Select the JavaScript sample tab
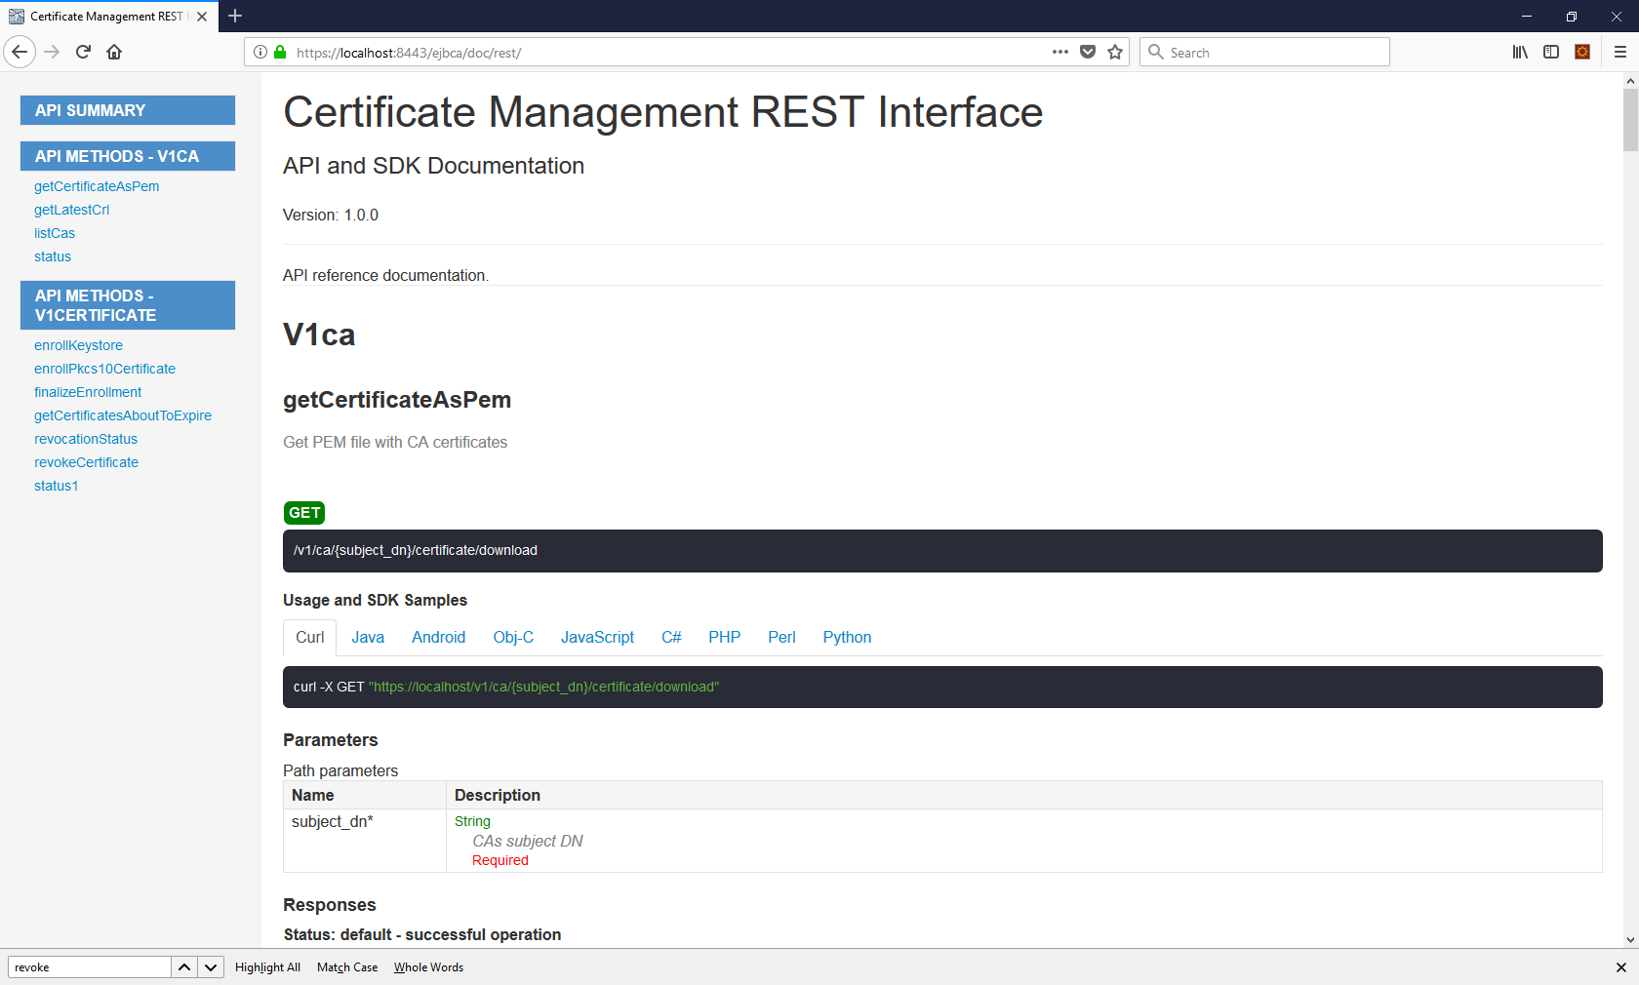Image resolution: width=1639 pixels, height=985 pixels. click(597, 638)
